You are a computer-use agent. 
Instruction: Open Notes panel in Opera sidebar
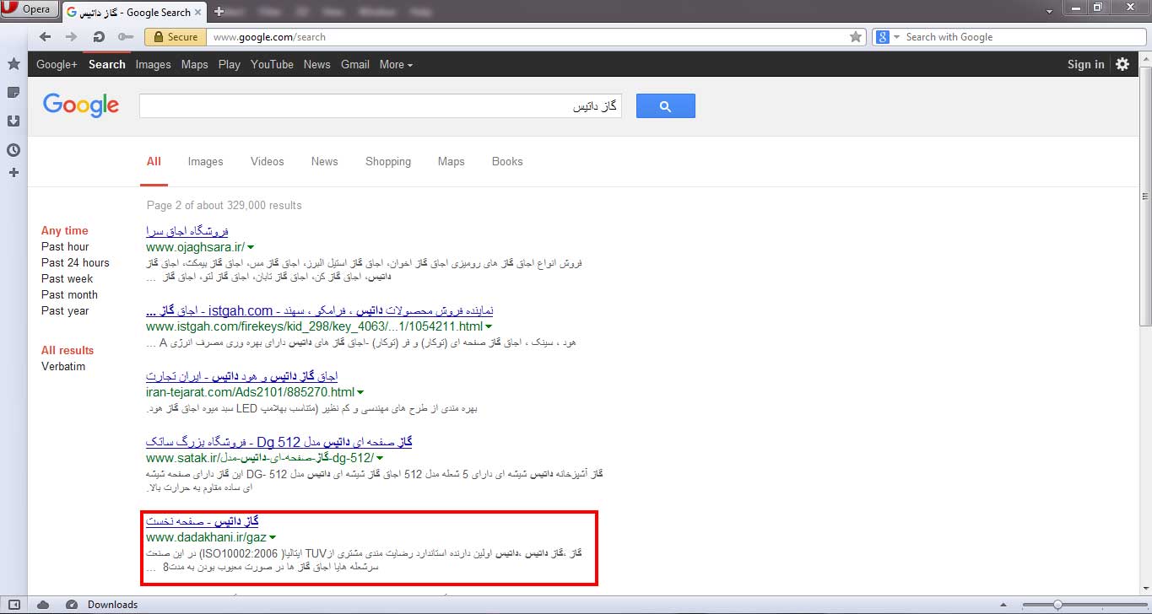[14, 92]
